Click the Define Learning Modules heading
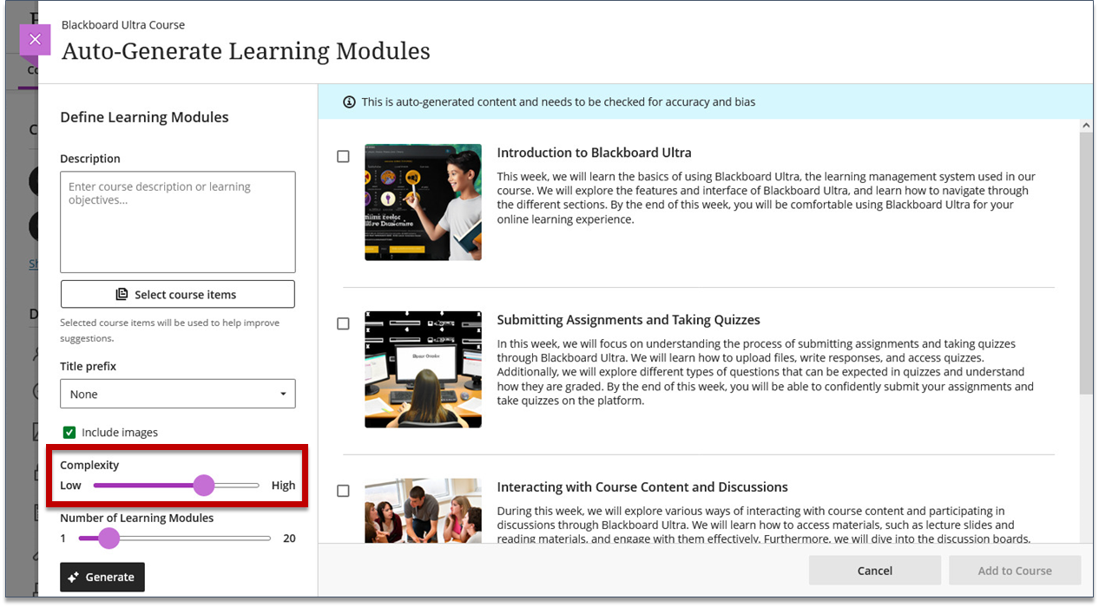The width and height of the screenshot is (1099, 607). [144, 117]
